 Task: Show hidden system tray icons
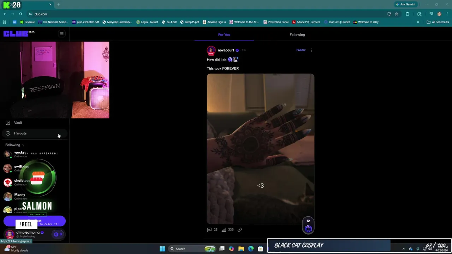(404, 249)
